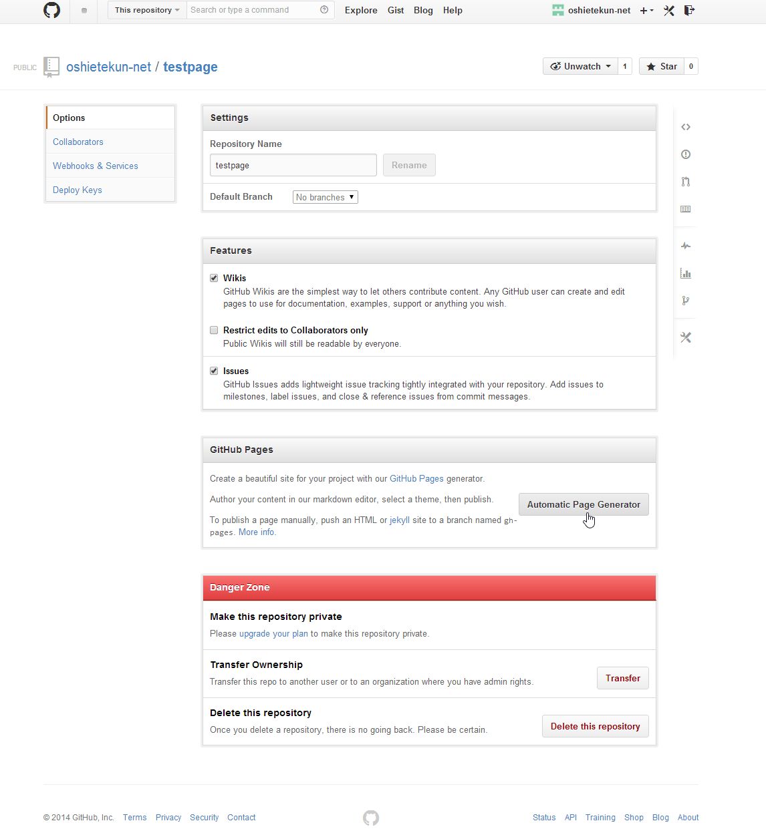Open Blog in top navigation

[423, 10]
